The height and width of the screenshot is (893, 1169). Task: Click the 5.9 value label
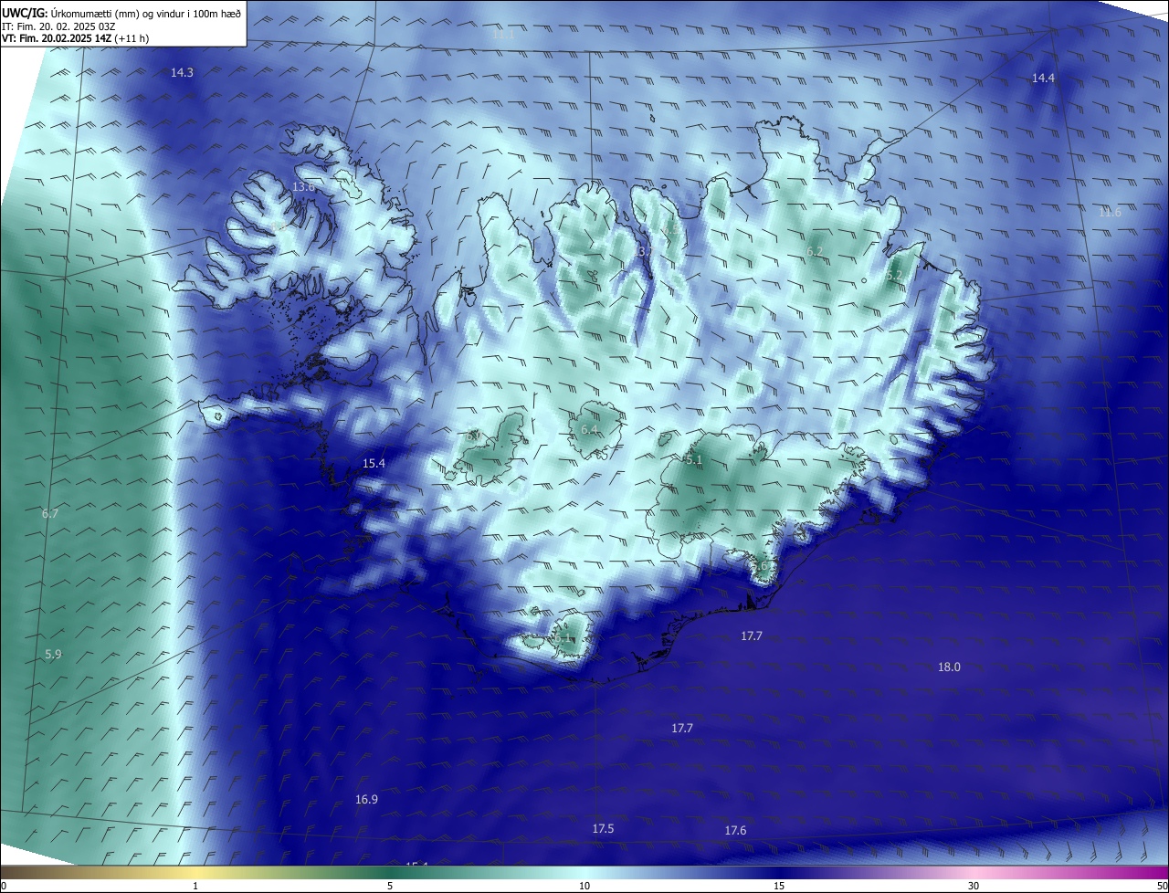tap(53, 654)
